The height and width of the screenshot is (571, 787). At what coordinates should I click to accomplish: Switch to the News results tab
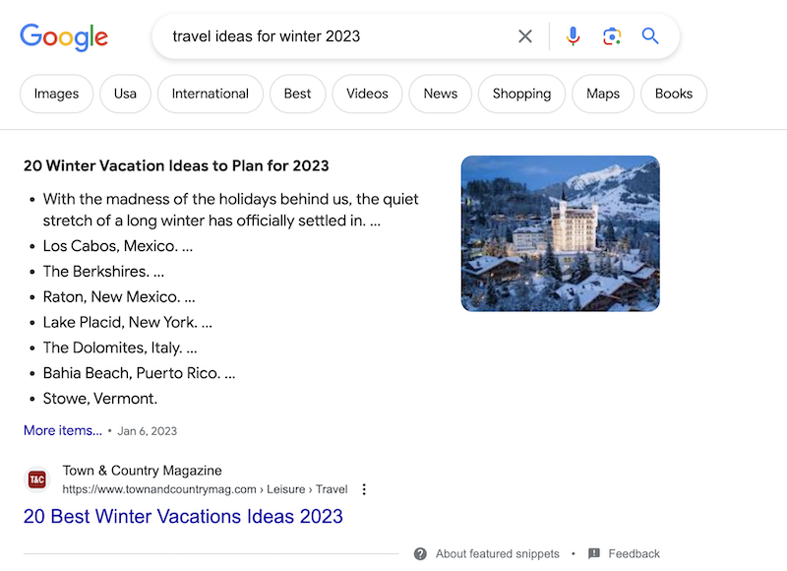[x=440, y=94]
